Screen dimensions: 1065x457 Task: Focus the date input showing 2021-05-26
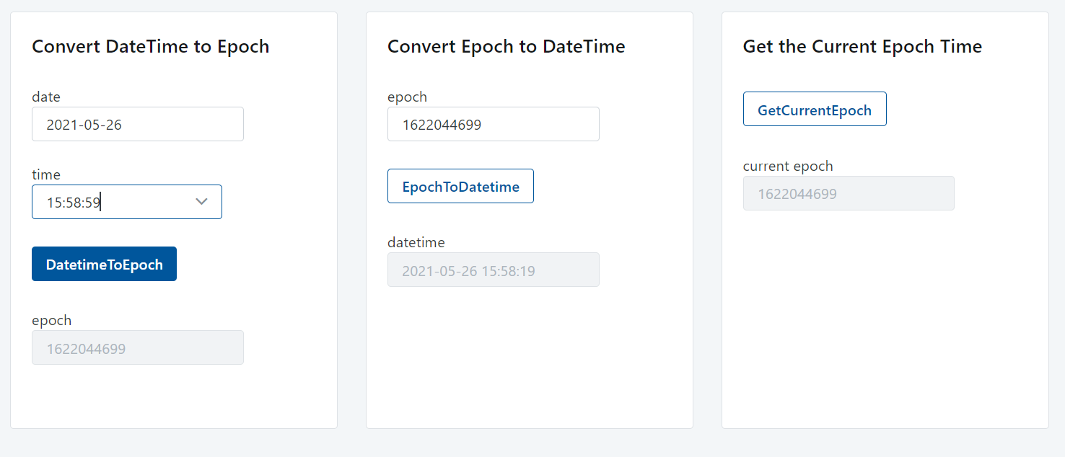tap(137, 125)
